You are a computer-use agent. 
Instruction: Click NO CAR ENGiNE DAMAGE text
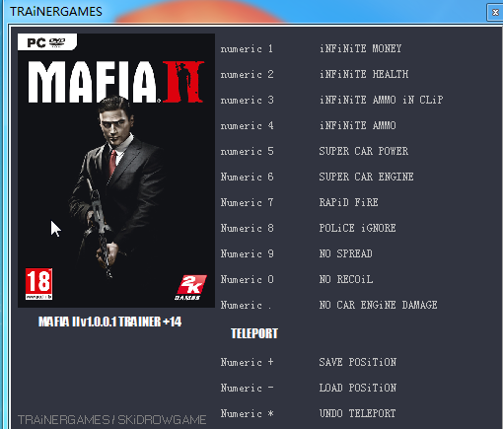[378, 305]
